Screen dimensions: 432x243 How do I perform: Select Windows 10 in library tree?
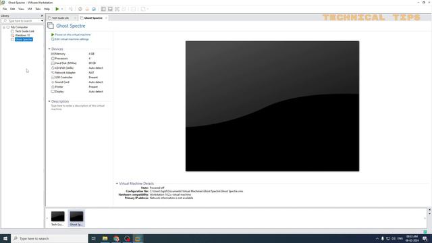tap(22, 35)
